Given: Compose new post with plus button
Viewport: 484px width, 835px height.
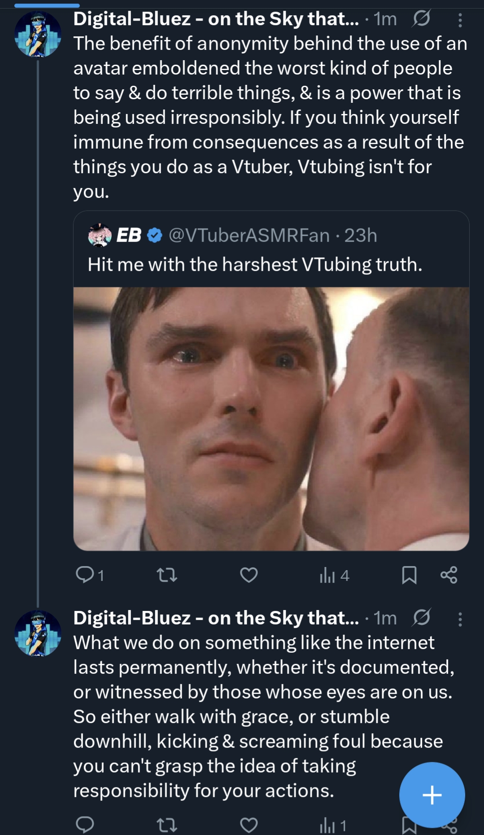Looking at the screenshot, I should 432,795.
